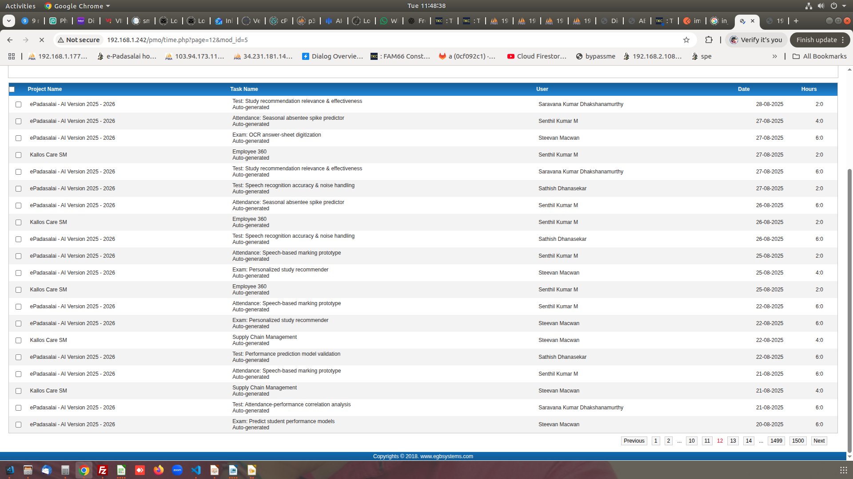Launch FileZilla from the dock
Screen dimensions: 853x479
click(103, 470)
